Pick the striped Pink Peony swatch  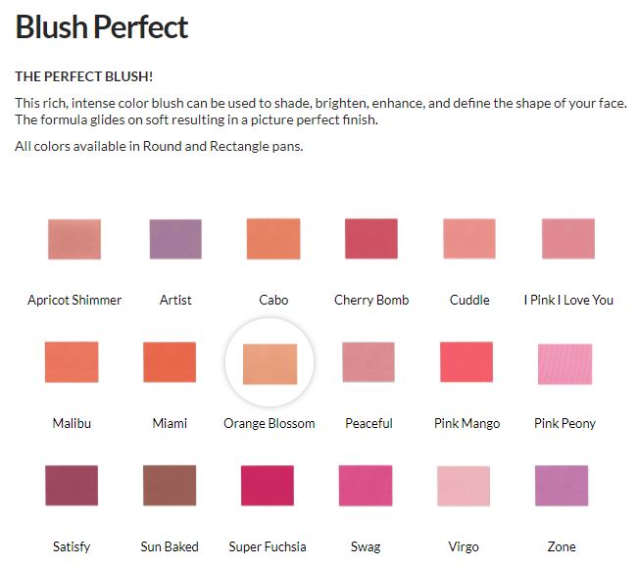(564, 363)
